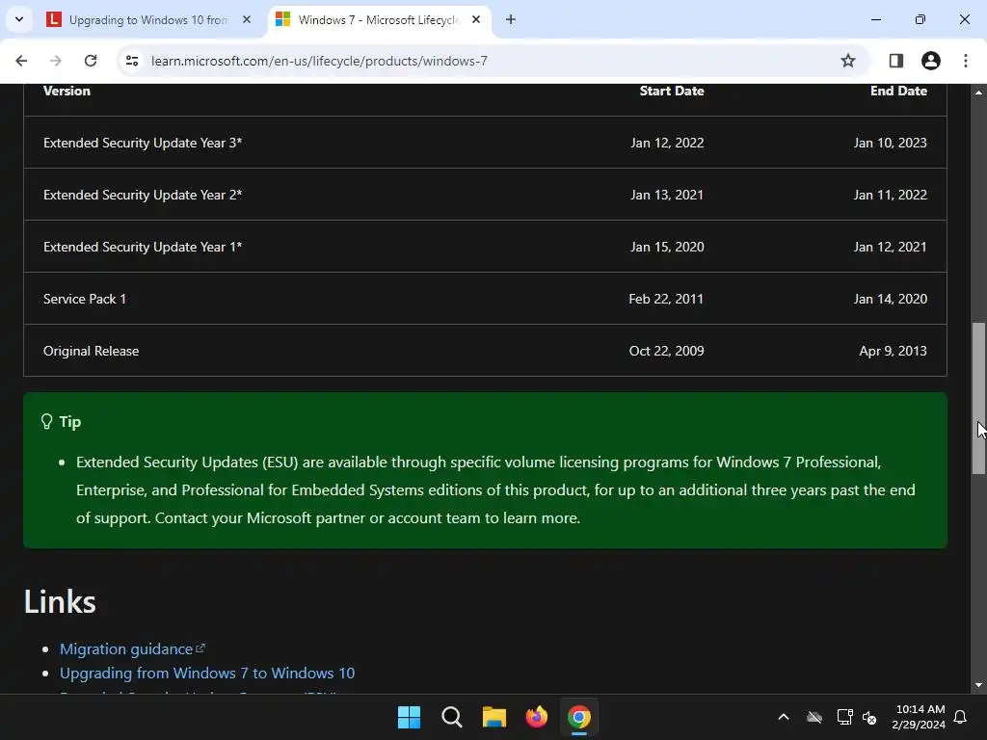Click the OneDrive cloud tray icon
The image size is (987, 740).
click(814, 717)
